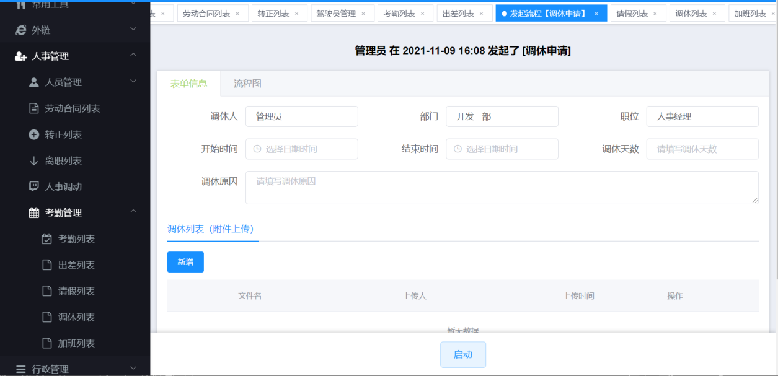Click the 出差列表 file icon in sidebar
The image size is (778, 376).
(46, 265)
